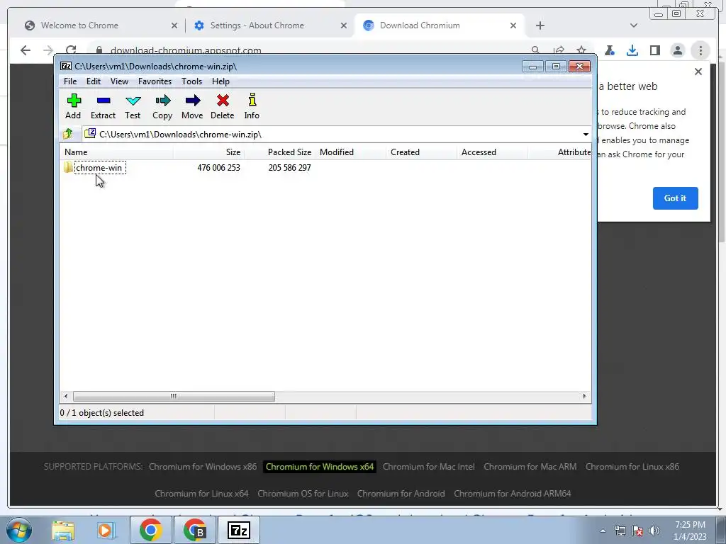Launch Windows Media Player from taskbar
This screenshot has height=544, width=726.
(105, 530)
